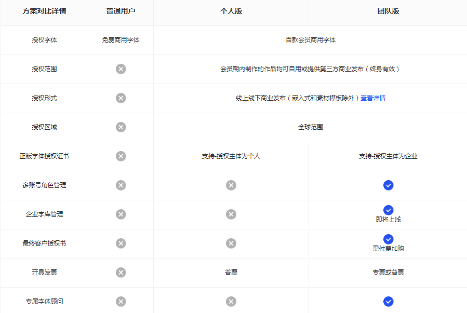Viewport: 467px width, 313px height.
Task: Click the blue checkmark above 需付费加购
Action: 388,239
